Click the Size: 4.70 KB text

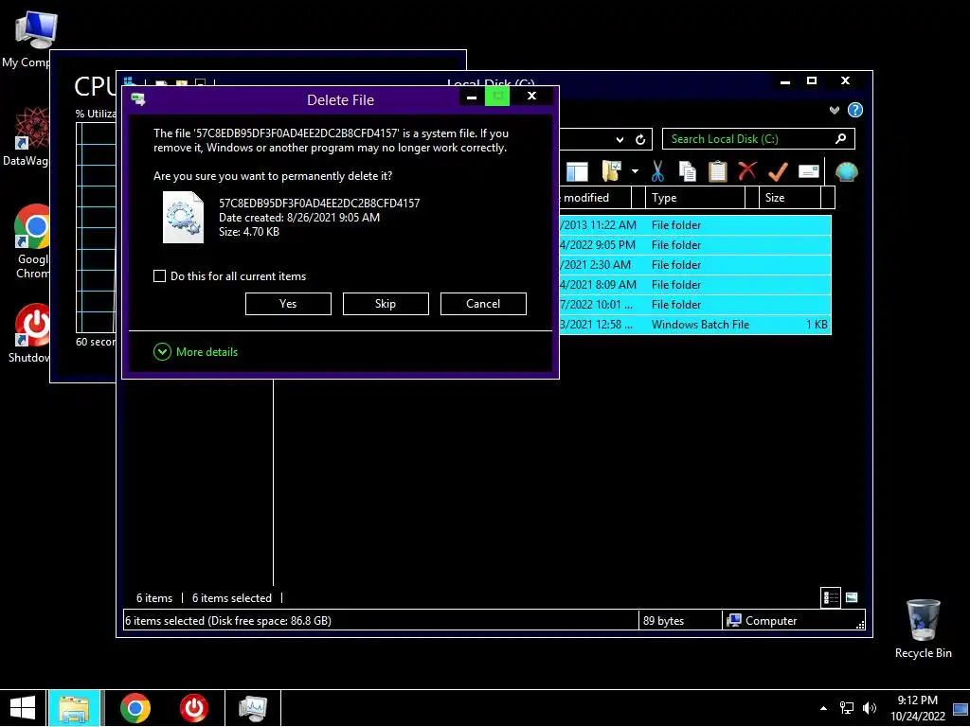249,232
